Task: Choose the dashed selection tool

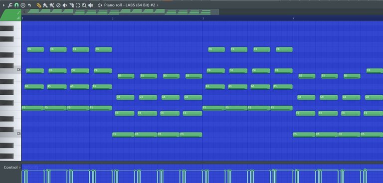Action: click(x=78, y=5)
